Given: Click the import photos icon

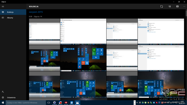Looking at the screenshot, I should [x=178, y=6].
